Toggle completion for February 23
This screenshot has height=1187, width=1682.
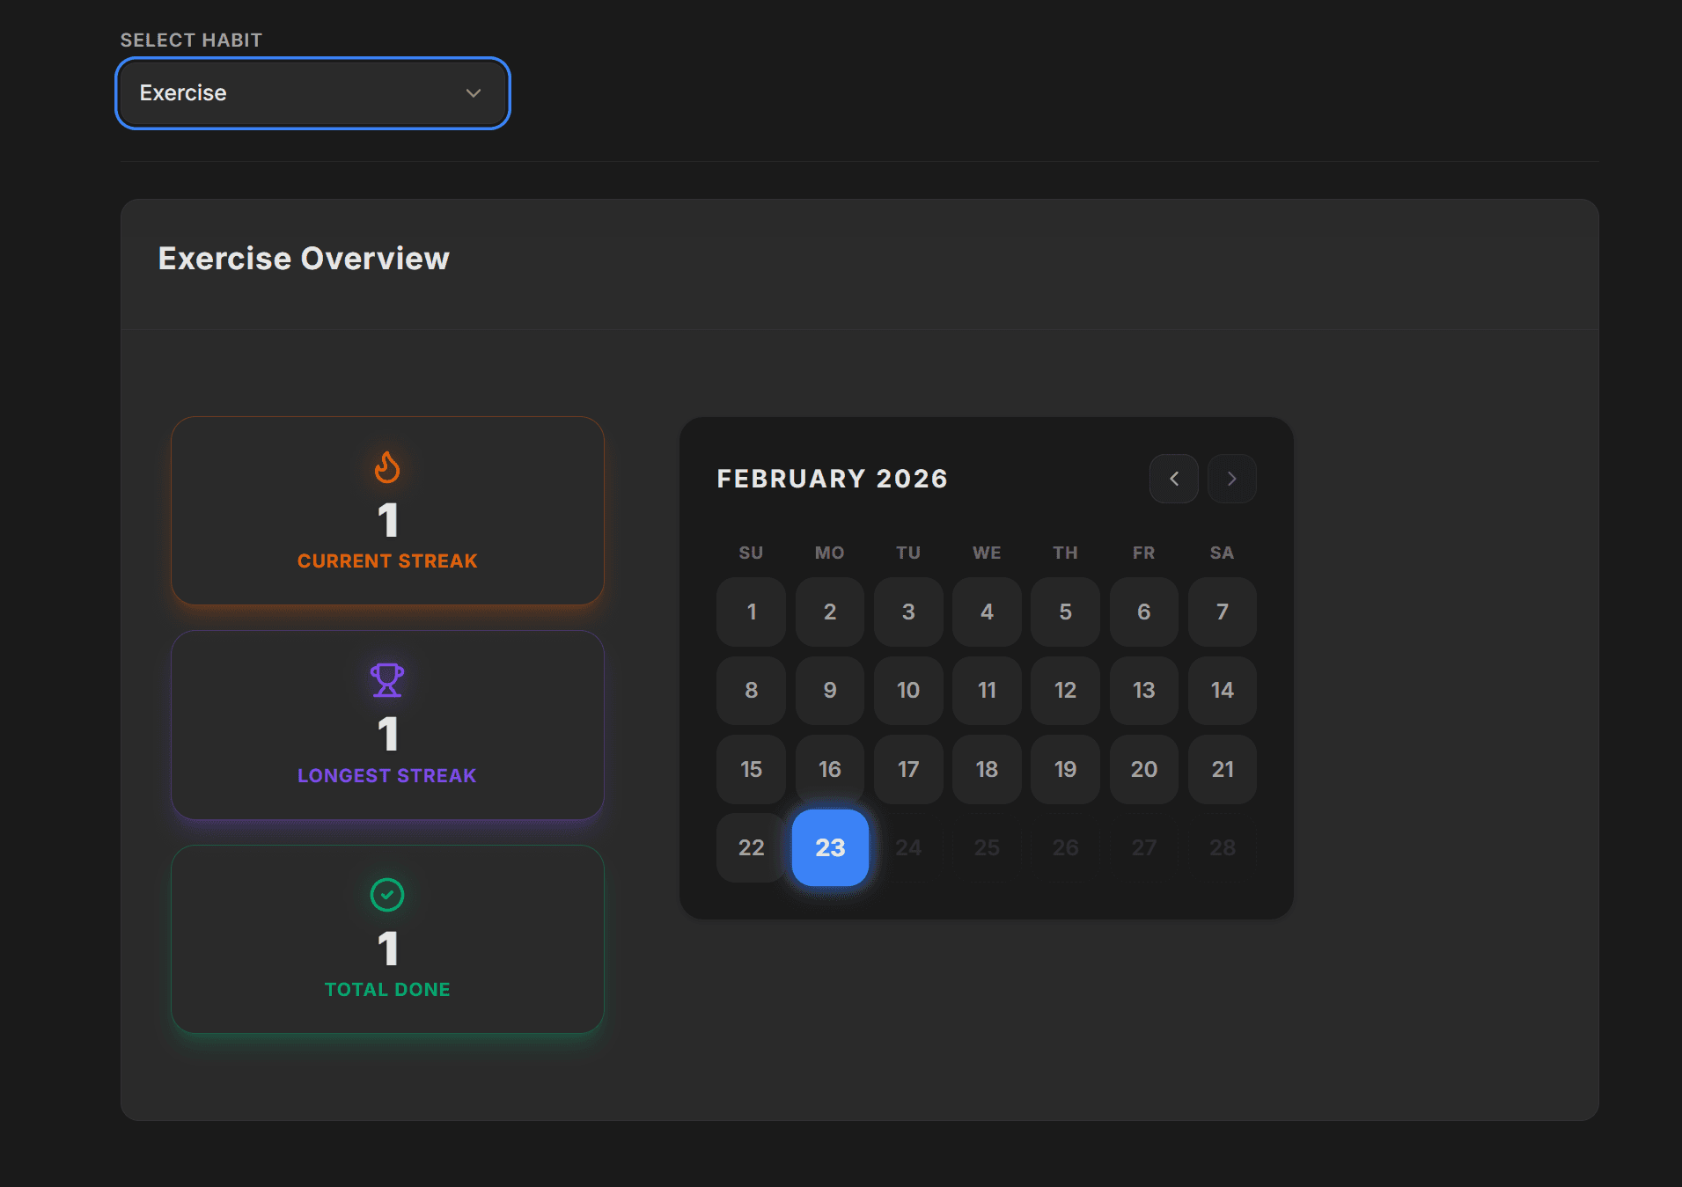coord(829,847)
